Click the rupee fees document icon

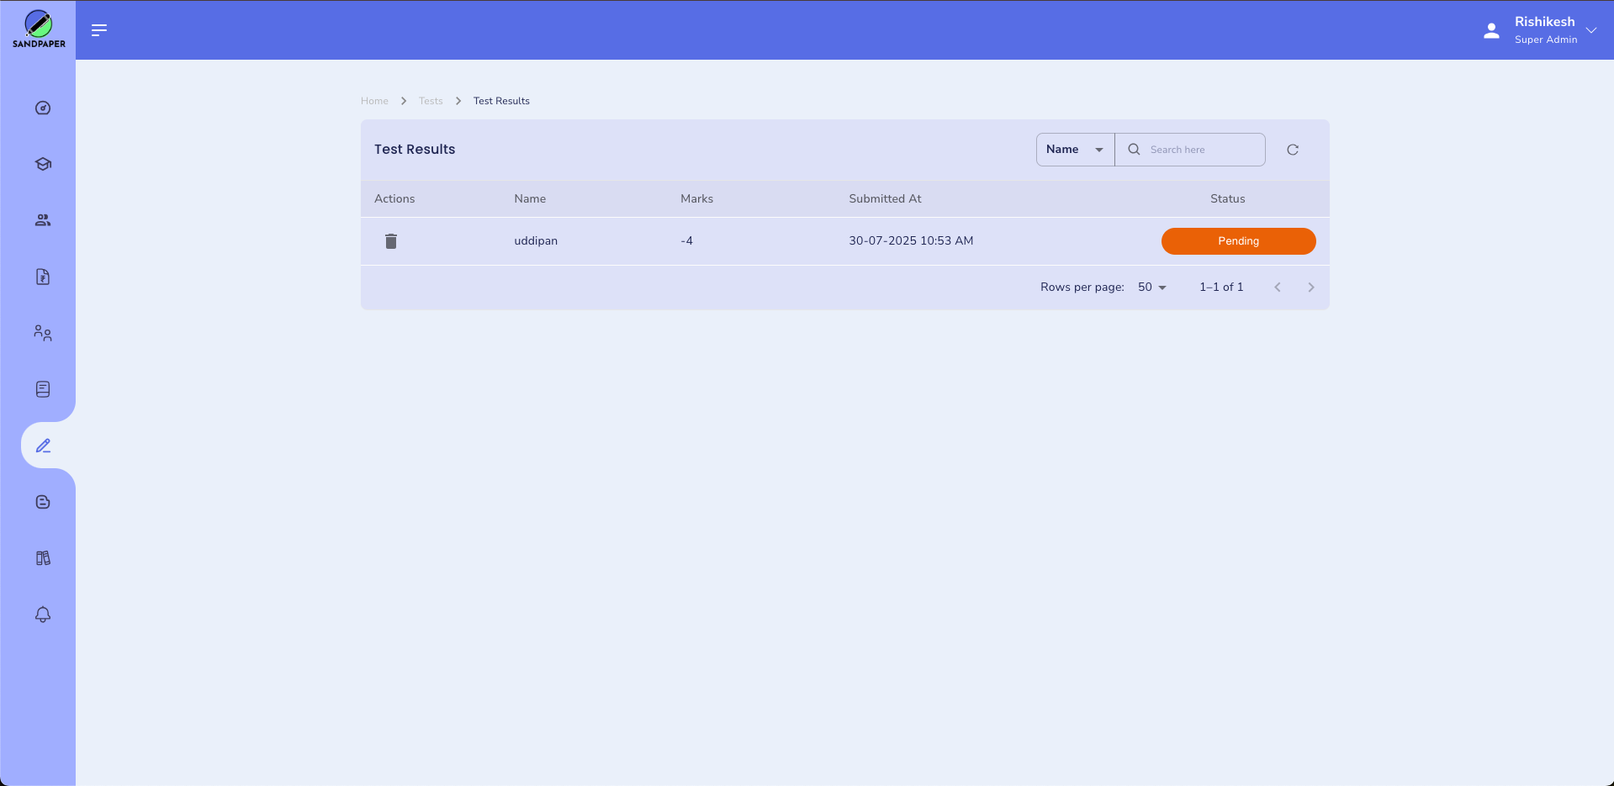point(41,277)
